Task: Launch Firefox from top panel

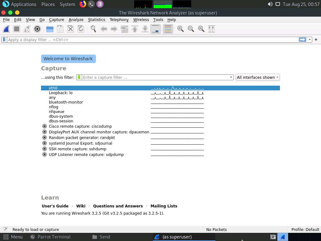Action: pos(83,4)
